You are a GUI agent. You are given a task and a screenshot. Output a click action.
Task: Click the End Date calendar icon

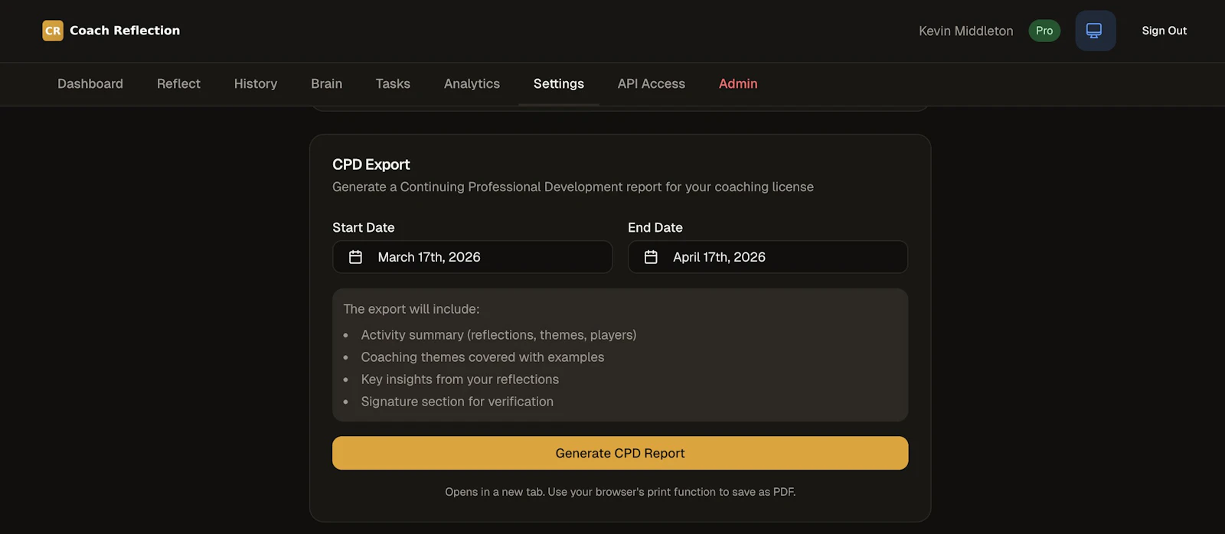coord(651,257)
